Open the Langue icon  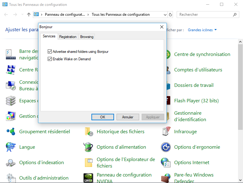point(11,147)
